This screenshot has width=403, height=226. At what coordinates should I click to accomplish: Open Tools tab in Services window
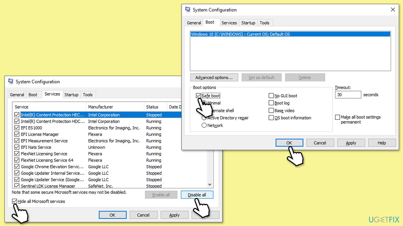tap(88, 95)
